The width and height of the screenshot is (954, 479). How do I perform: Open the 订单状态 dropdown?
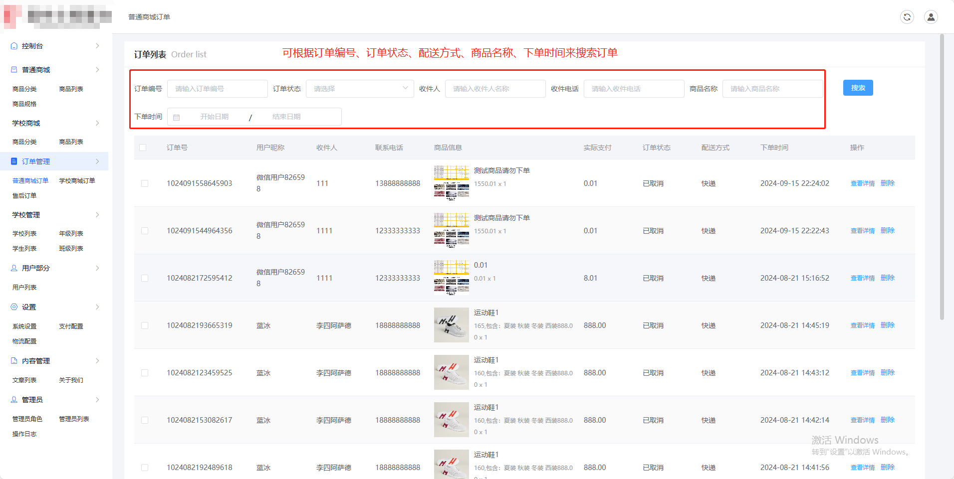359,89
